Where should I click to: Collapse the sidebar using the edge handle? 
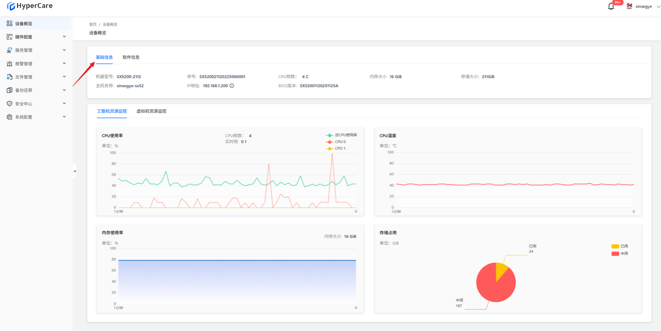point(74,171)
